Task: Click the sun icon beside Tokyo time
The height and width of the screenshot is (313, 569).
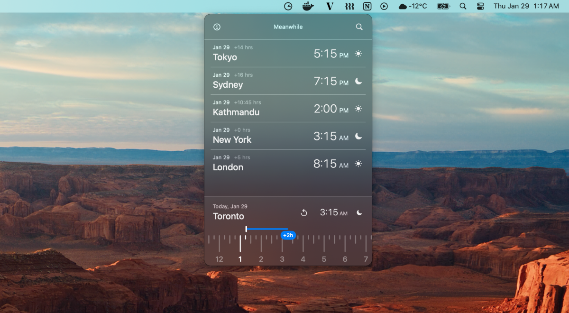Action: (358, 54)
